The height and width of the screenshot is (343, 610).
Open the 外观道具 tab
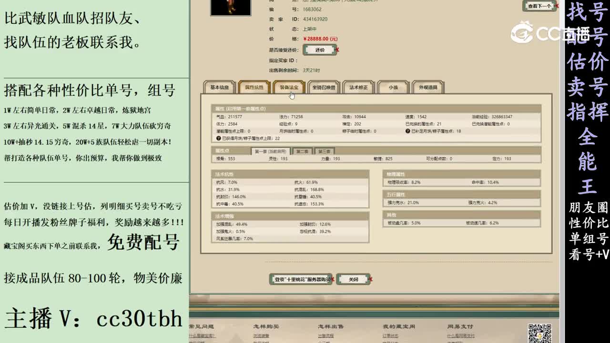click(428, 88)
